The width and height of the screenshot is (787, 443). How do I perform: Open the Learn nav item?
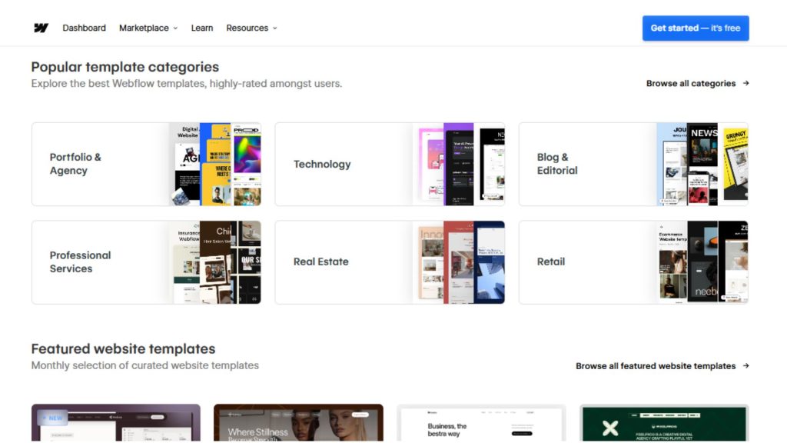[x=202, y=28]
